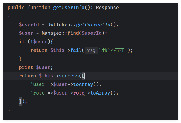
Task: Click the highlighted opening square bracket
Action: 83,76
